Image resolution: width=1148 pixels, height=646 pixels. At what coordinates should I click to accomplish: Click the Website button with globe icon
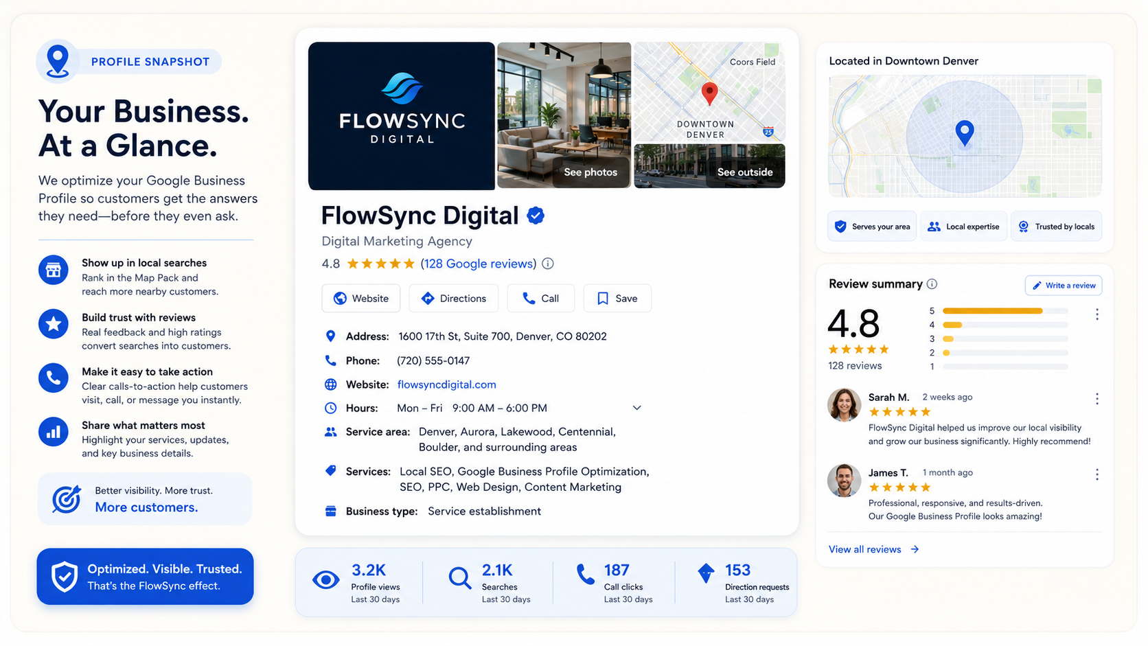[361, 299]
